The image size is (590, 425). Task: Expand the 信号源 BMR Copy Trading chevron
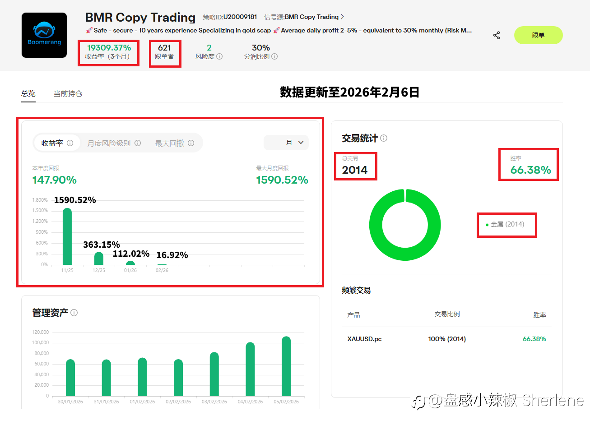coord(342,17)
